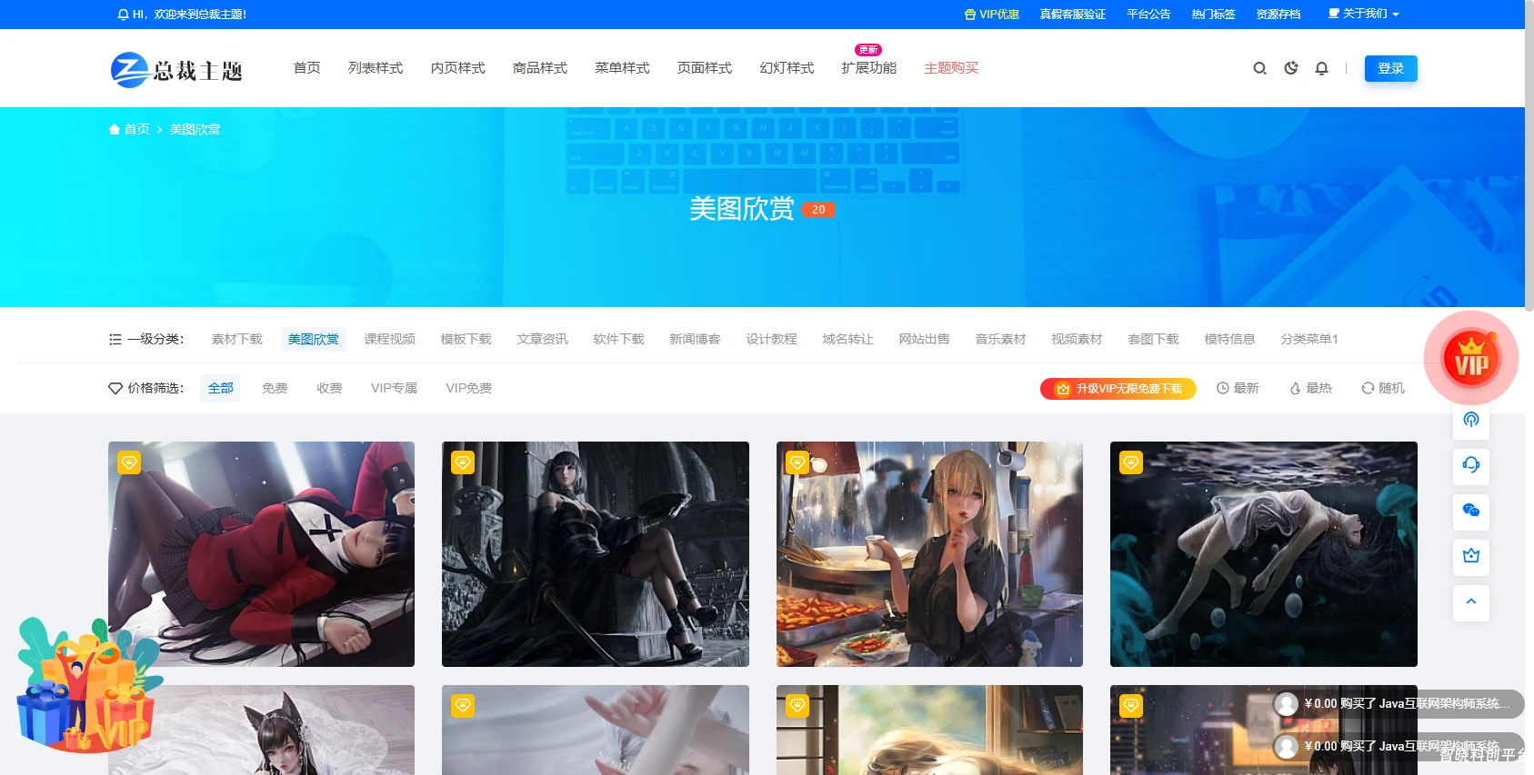Click the red floating VIP crown badge
This screenshot has width=1534, height=775.
[x=1471, y=359]
